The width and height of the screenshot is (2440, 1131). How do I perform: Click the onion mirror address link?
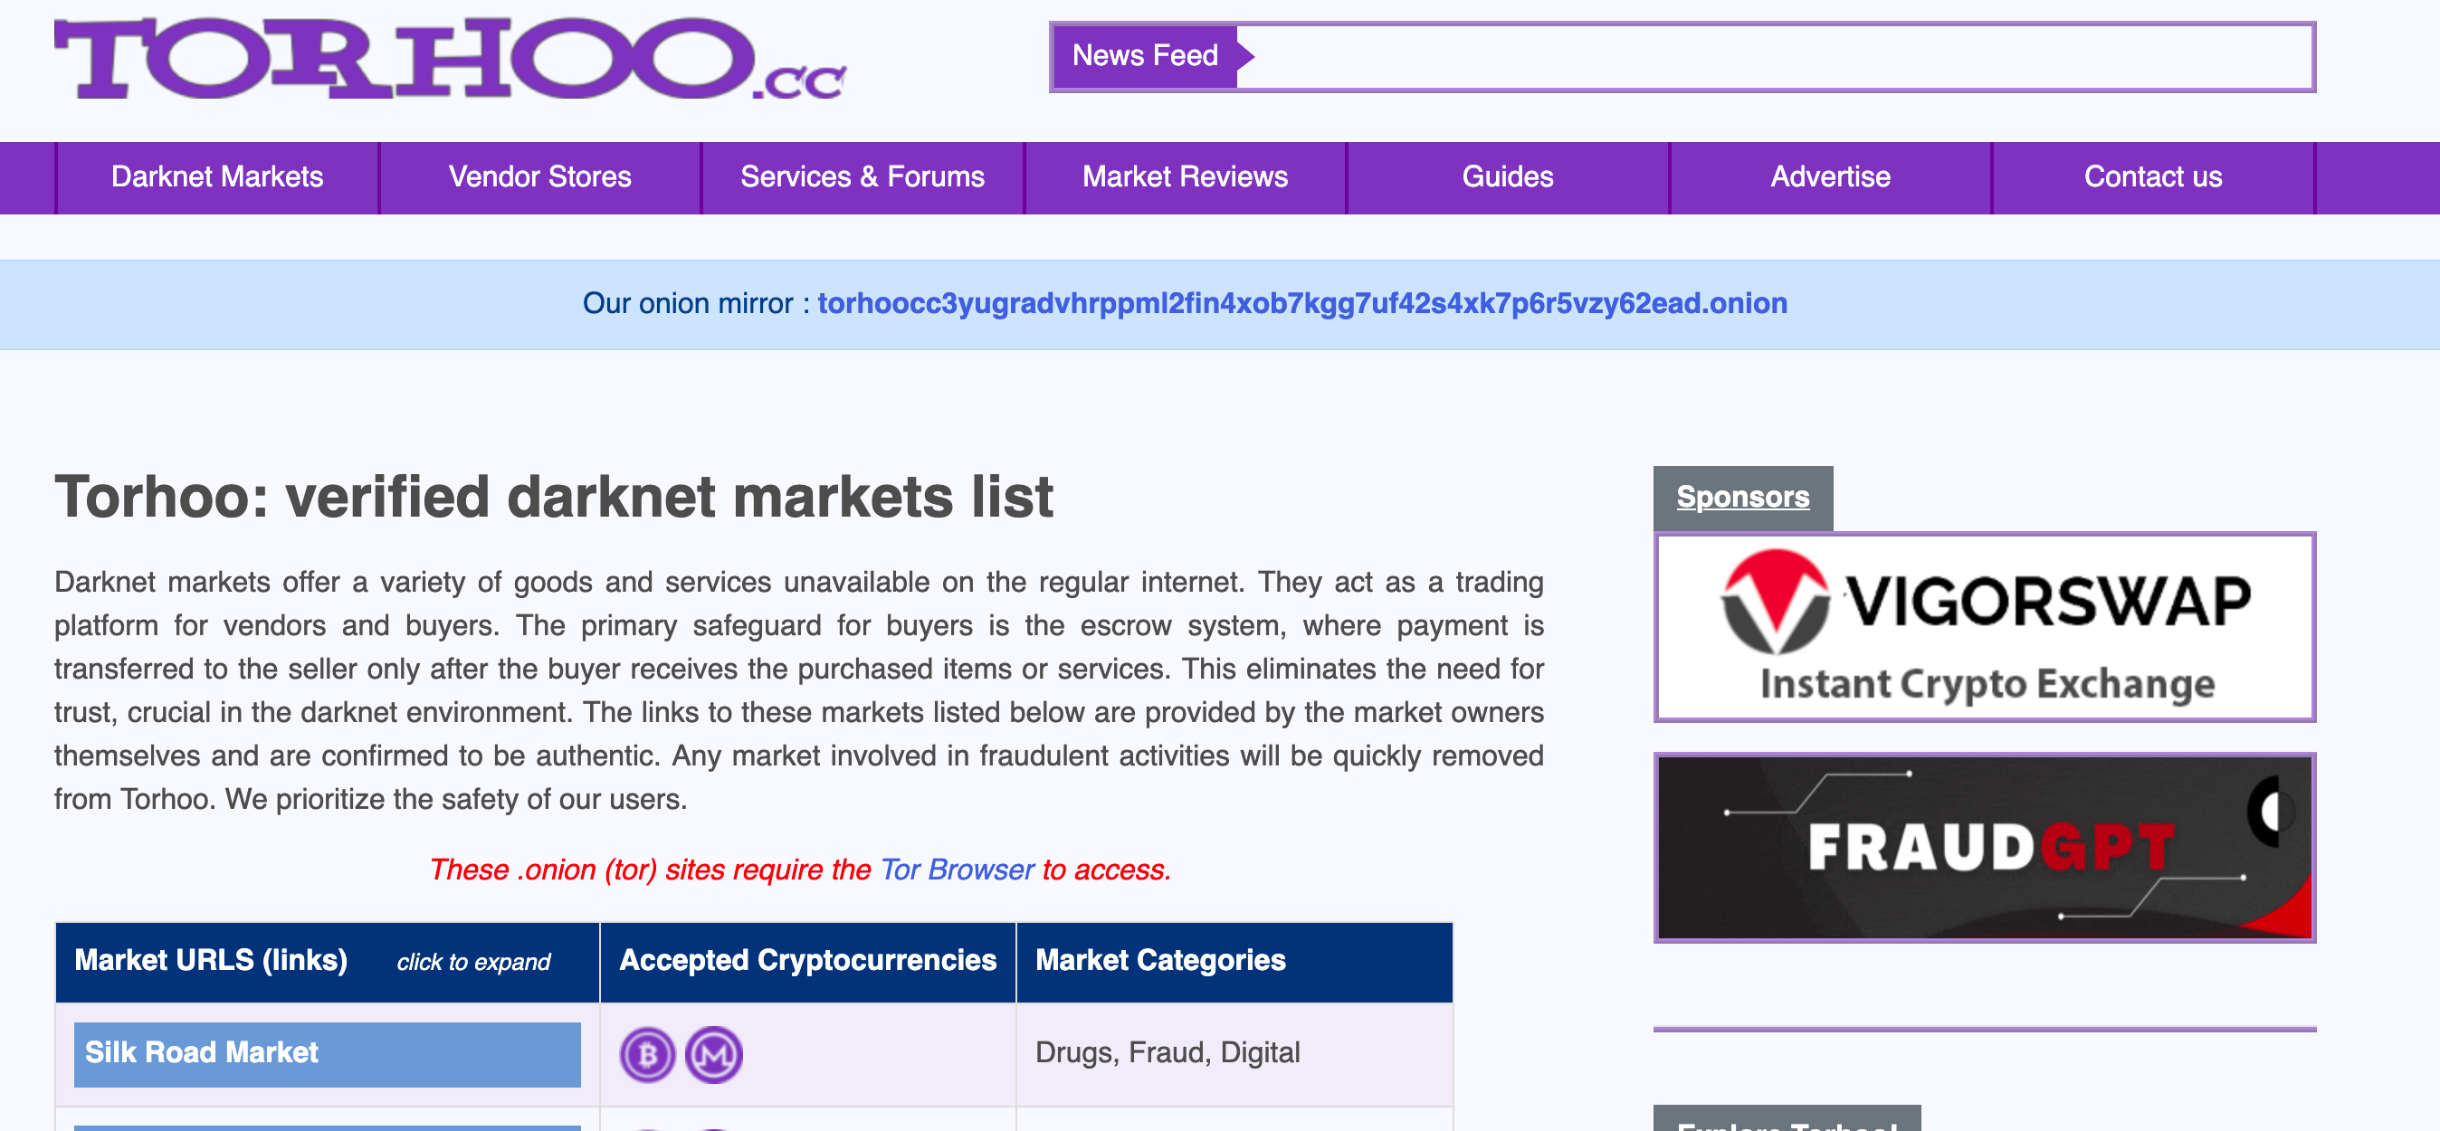pyautogui.click(x=1302, y=303)
